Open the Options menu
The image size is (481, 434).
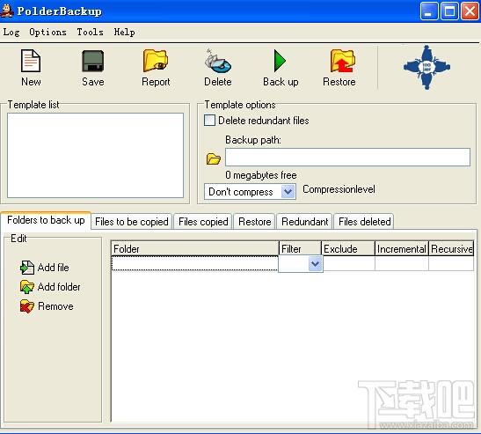(47, 33)
